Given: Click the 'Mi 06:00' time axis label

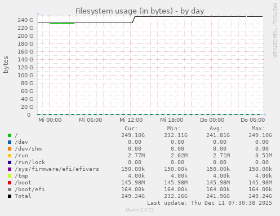Looking at the screenshot, I should pos(91,120).
